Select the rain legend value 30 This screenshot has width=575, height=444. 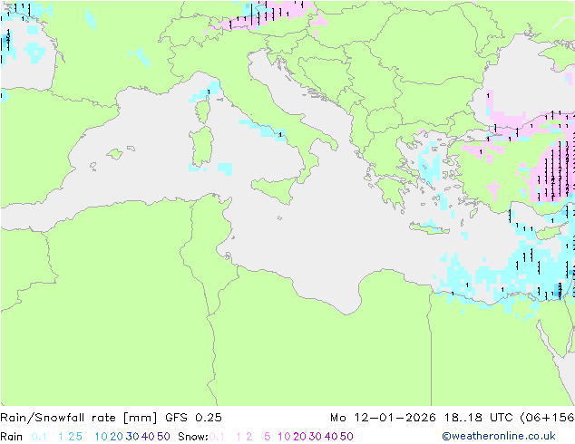click(132, 437)
